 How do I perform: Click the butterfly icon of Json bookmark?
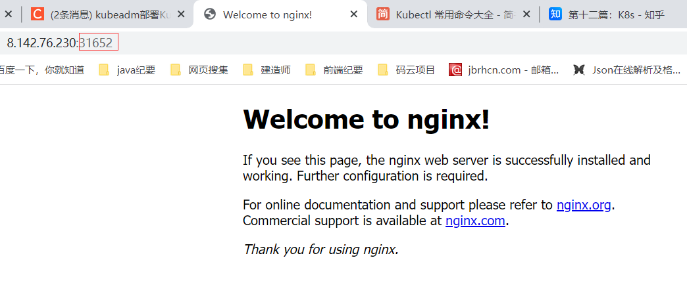[x=579, y=70]
